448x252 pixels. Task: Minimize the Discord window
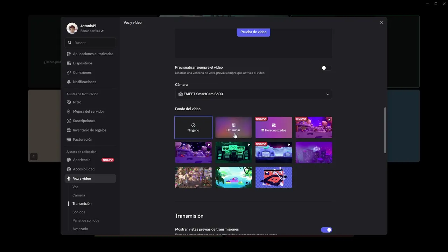(x=428, y=4)
